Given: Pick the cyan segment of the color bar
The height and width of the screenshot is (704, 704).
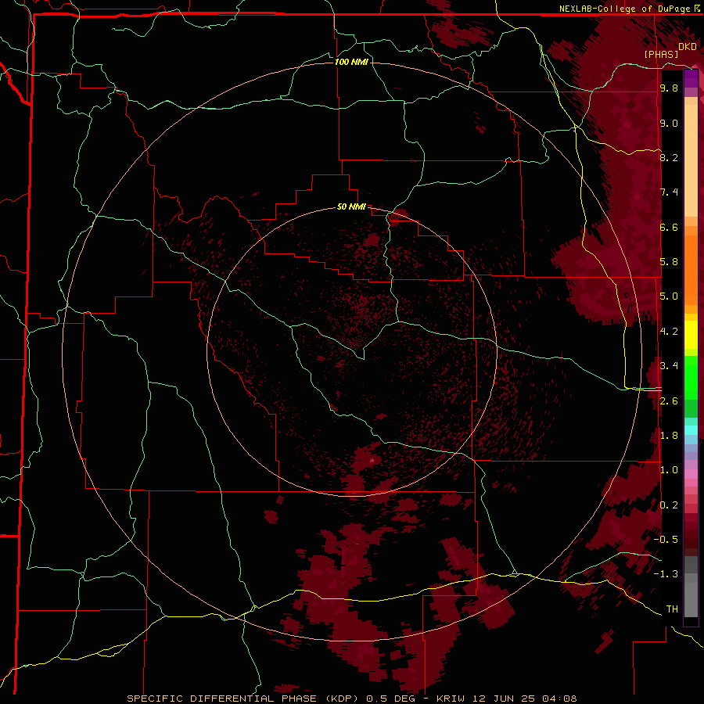Looking at the screenshot, I should pos(691,430).
